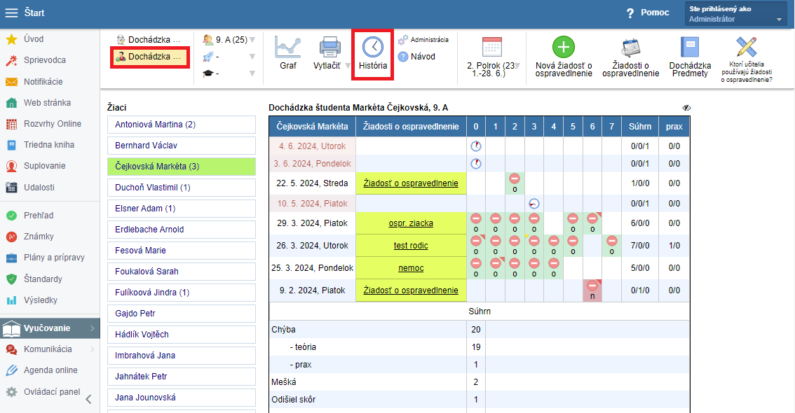Select Triedna kniha in sidebar

(48, 145)
